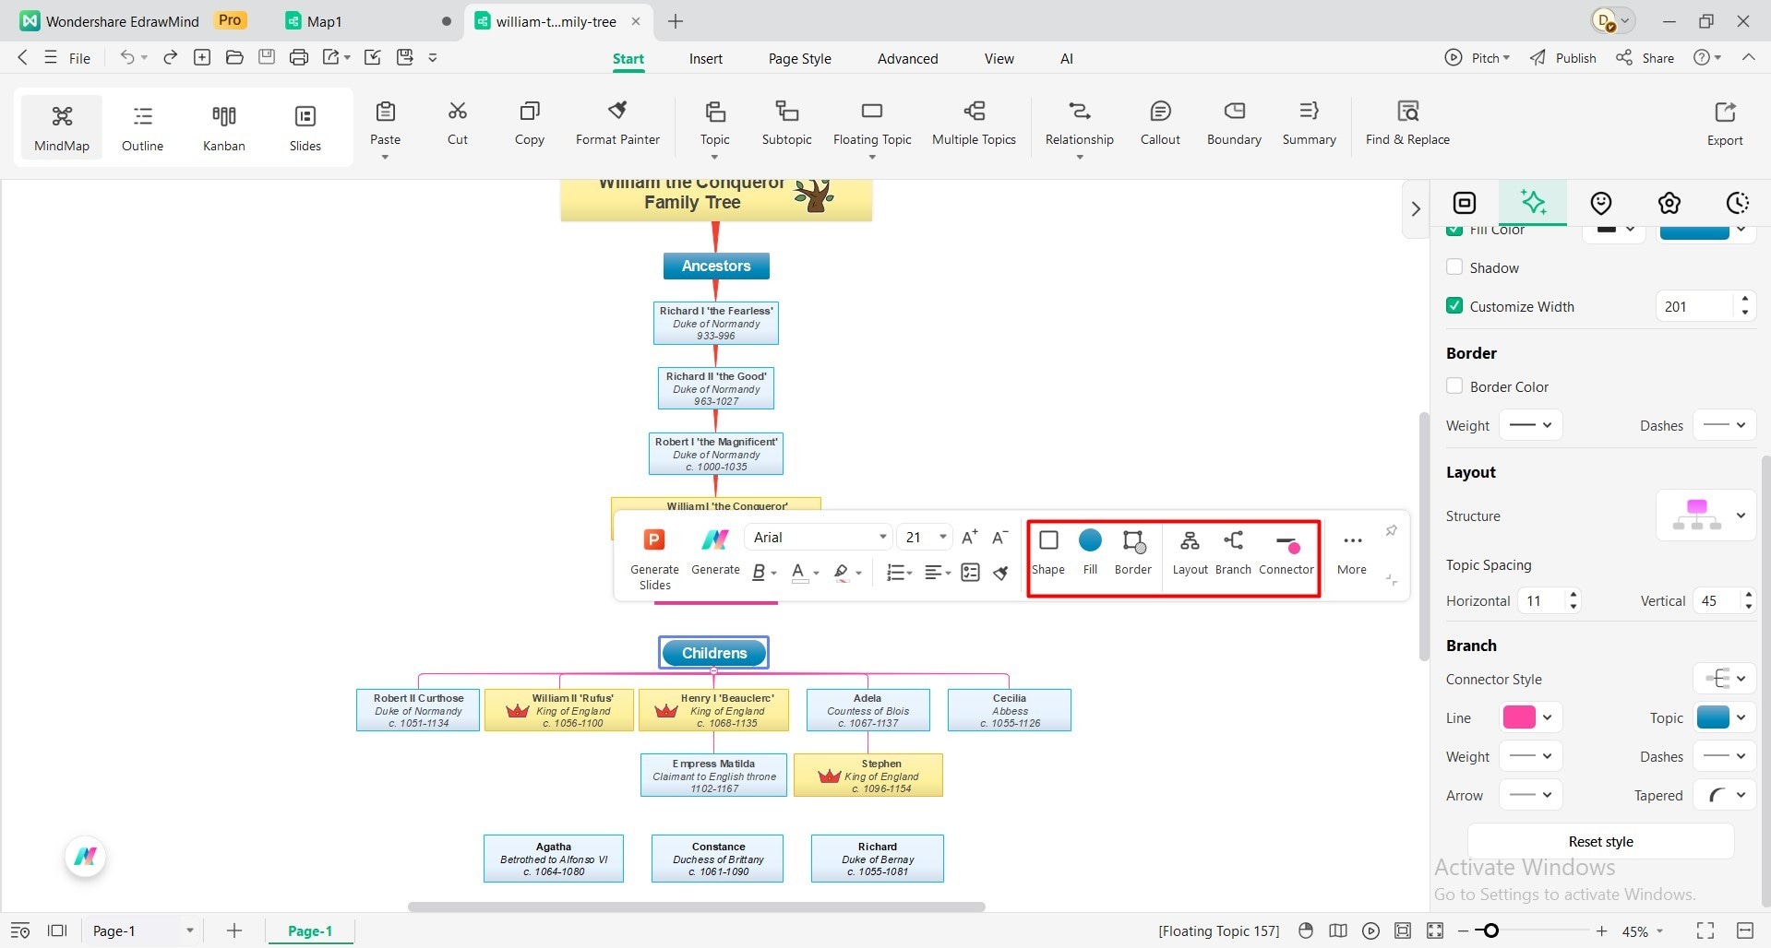This screenshot has width=1771, height=948.
Task: Open the font size 21 dropdown
Action: (925, 537)
